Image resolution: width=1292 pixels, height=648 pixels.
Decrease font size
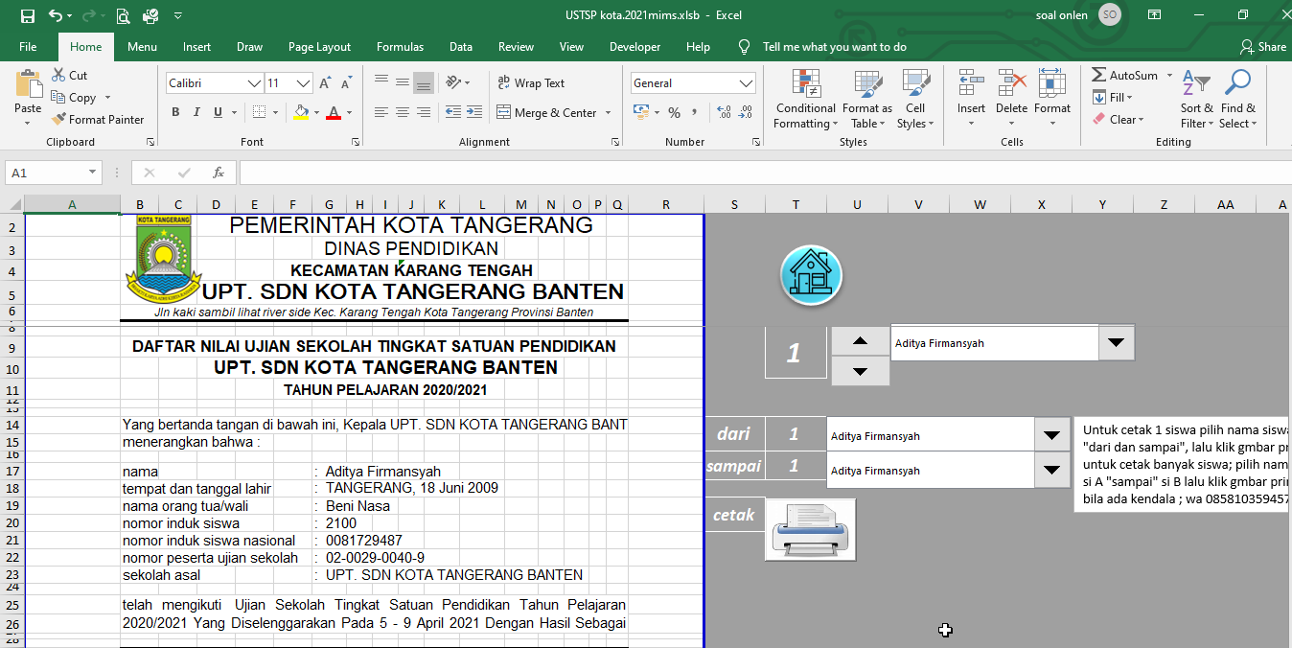tap(345, 83)
